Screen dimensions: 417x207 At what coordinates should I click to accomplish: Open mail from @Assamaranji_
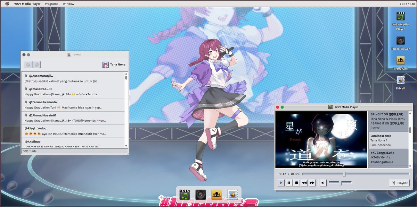(x=73, y=79)
